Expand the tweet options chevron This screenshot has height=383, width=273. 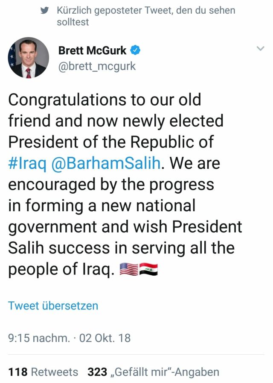(260, 49)
